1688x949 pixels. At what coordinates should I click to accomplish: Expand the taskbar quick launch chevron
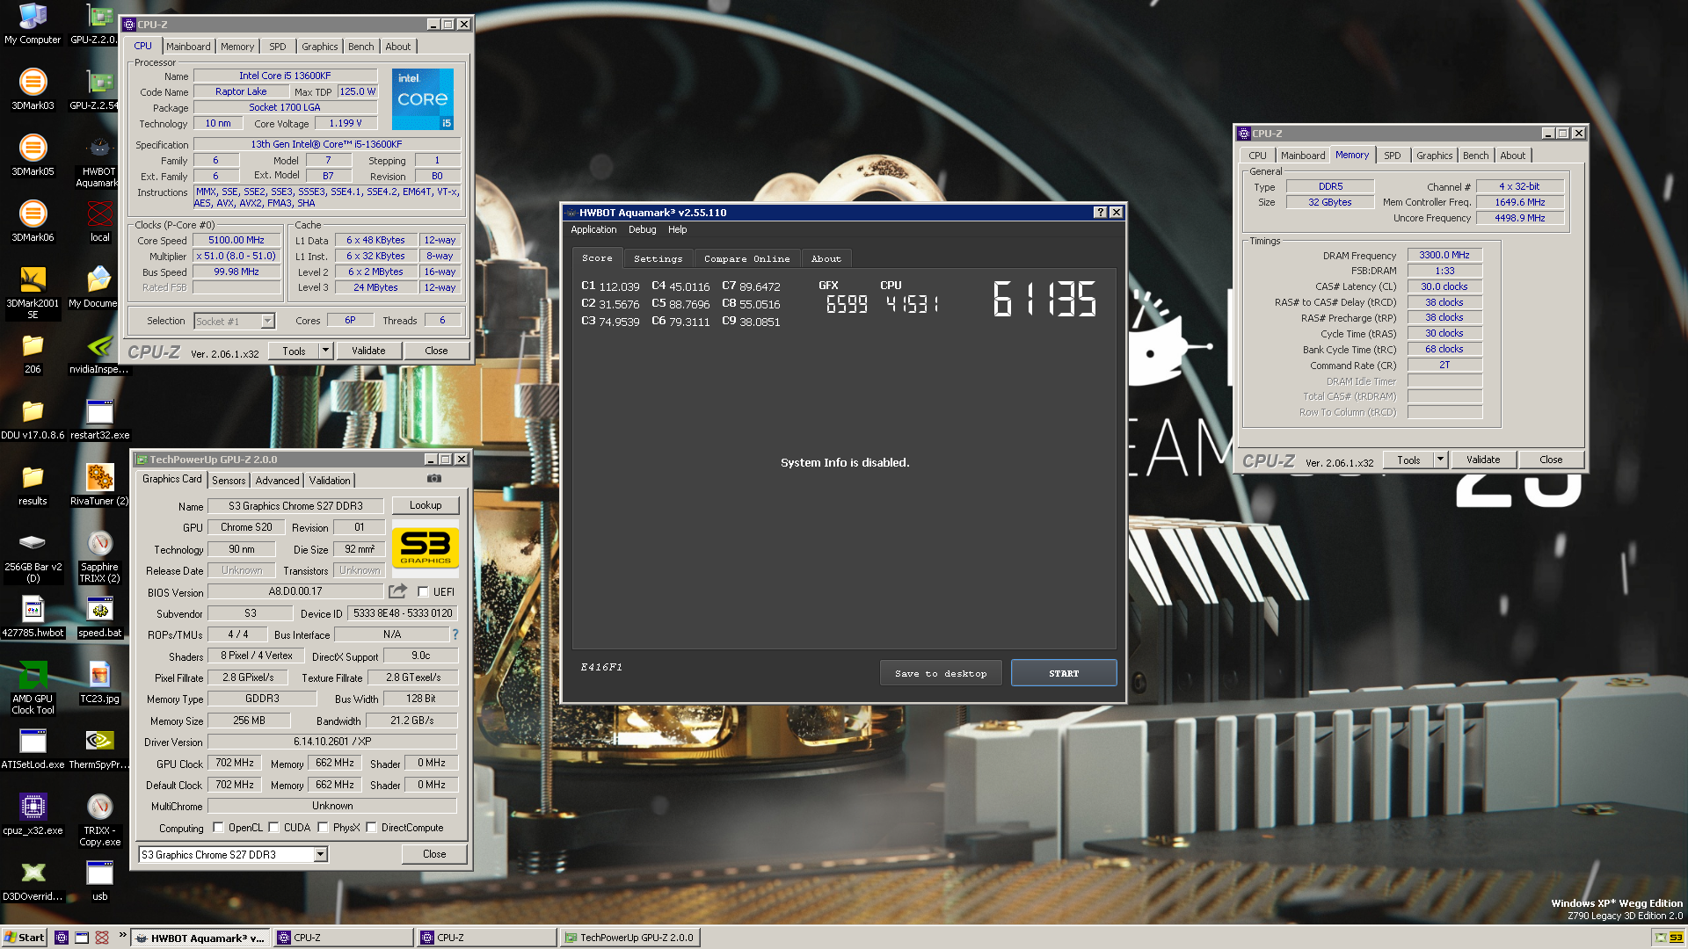[x=122, y=935]
